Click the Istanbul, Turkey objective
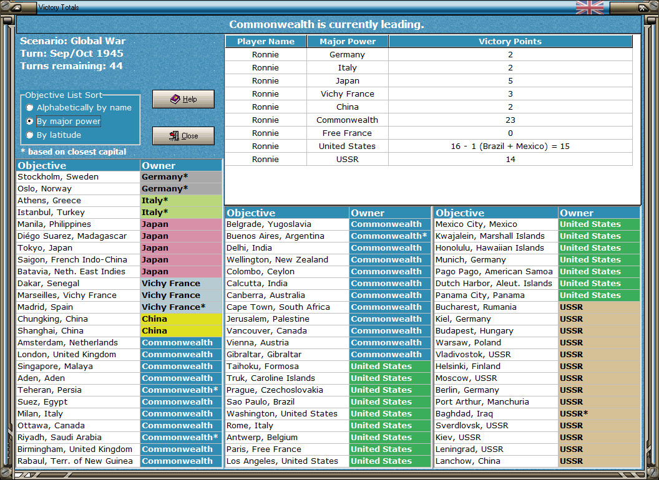This screenshot has height=480, width=659. pos(78,212)
